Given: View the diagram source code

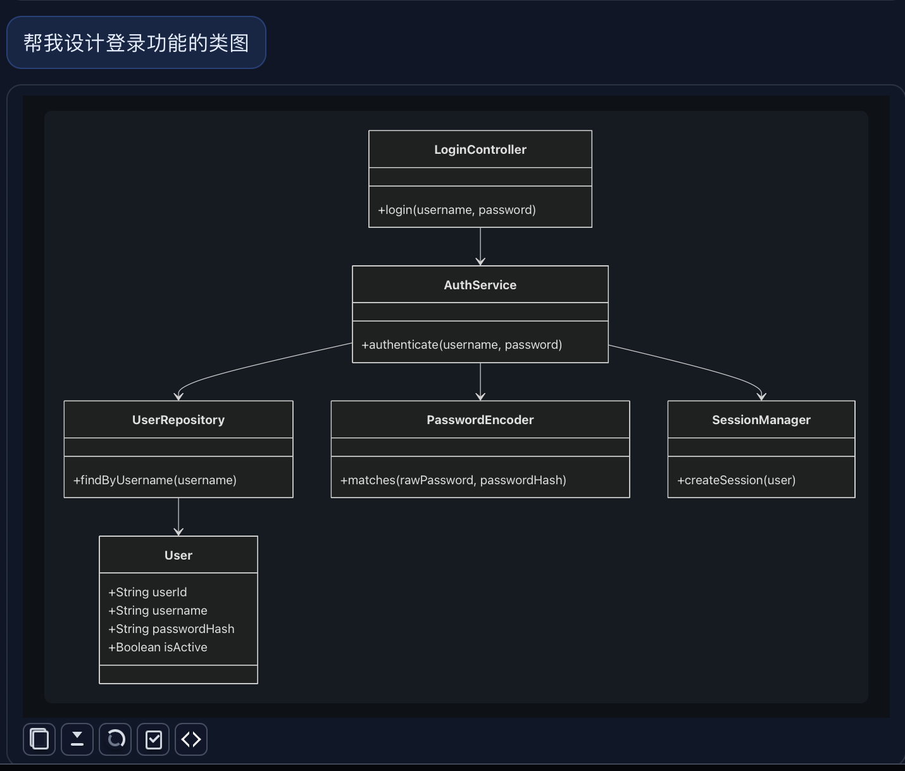Looking at the screenshot, I should pyautogui.click(x=190, y=739).
